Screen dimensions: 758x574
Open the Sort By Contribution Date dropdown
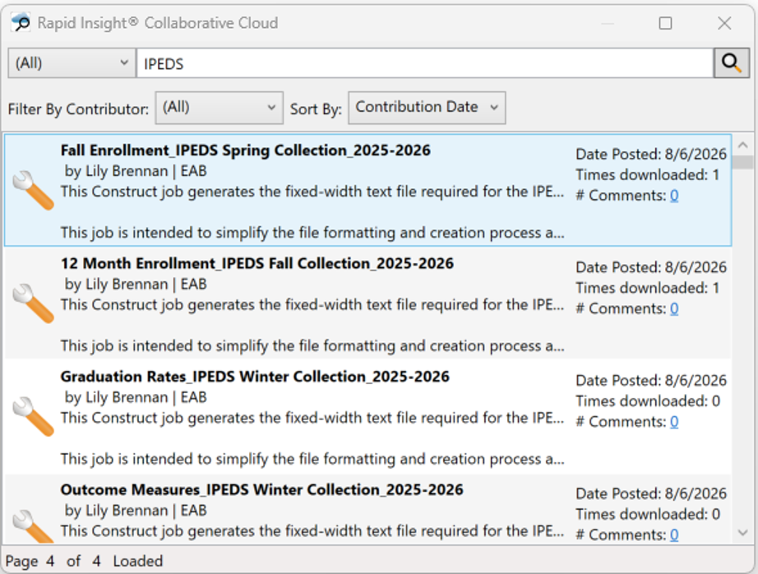[x=427, y=108]
